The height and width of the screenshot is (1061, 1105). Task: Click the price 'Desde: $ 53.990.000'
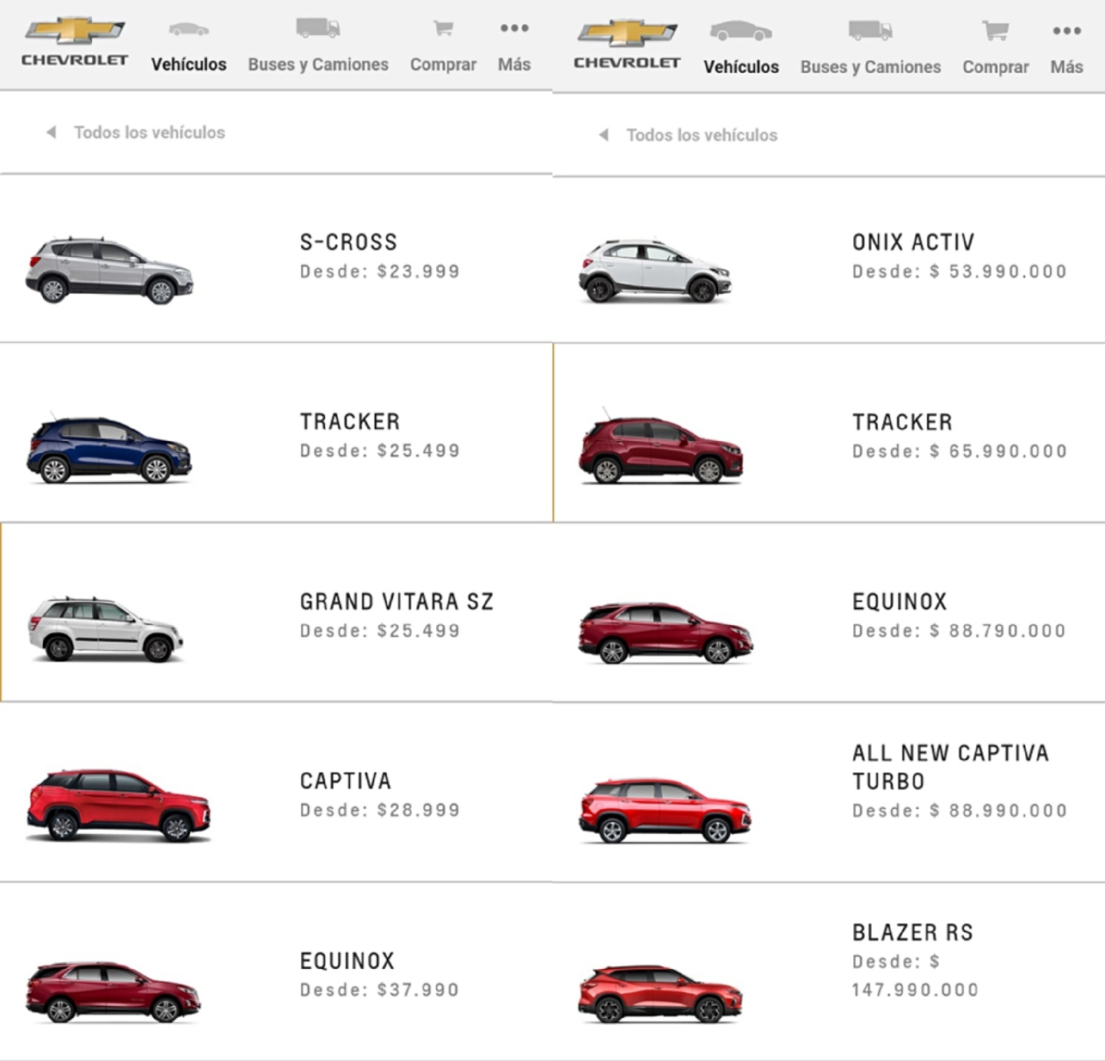tap(959, 272)
